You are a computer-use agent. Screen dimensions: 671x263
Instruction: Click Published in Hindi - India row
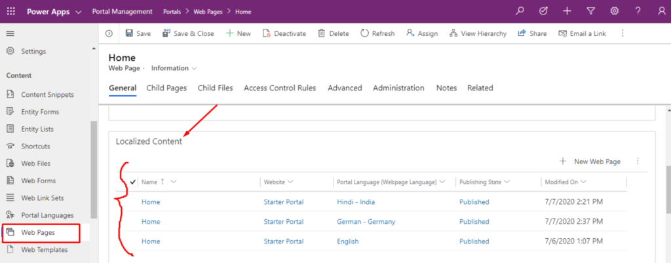(x=474, y=202)
